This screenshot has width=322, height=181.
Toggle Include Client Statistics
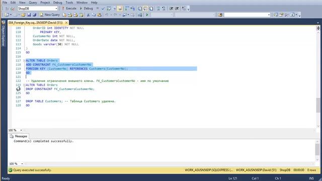click(x=133, y=9)
